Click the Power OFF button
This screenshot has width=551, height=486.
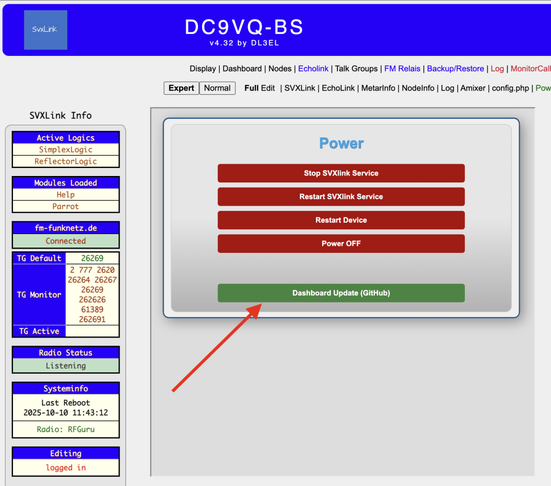(341, 244)
